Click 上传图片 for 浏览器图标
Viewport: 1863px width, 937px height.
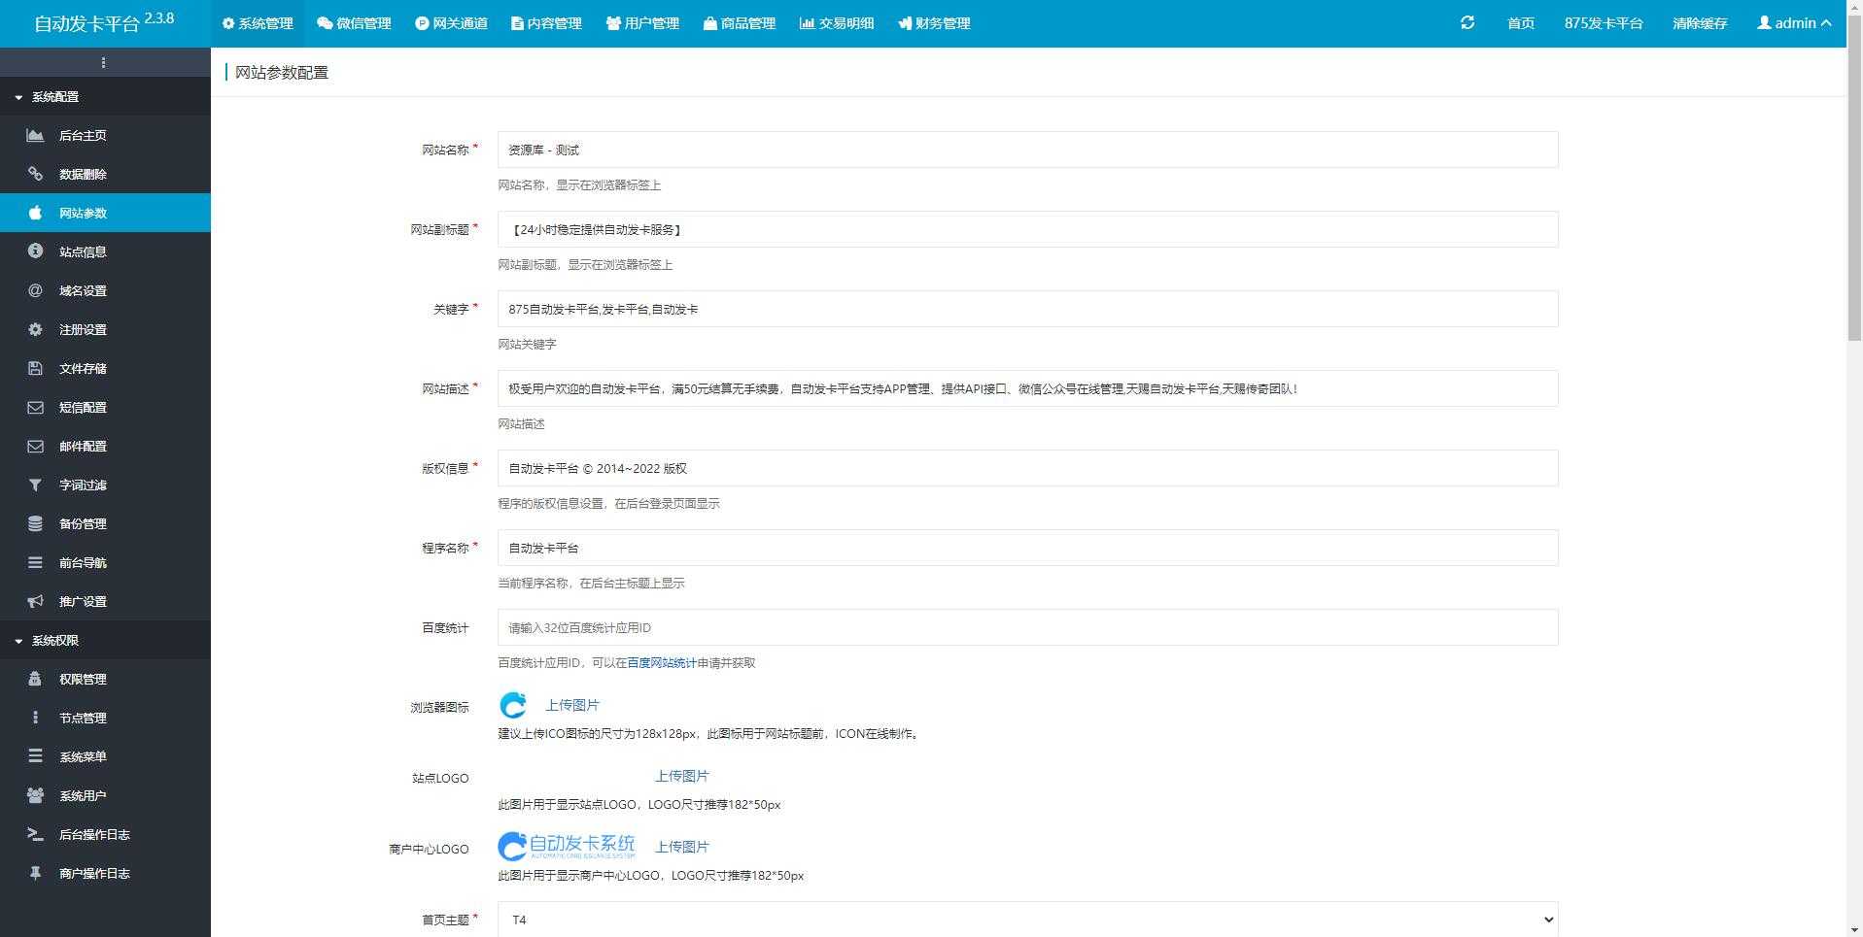click(x=572, y=705)
